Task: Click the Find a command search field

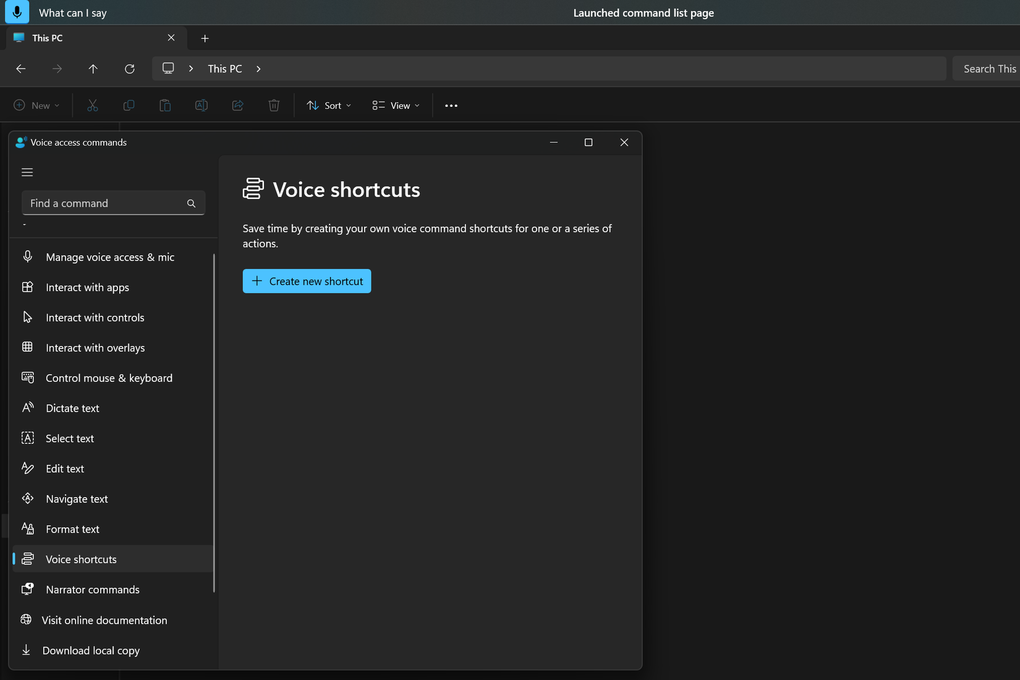Action: (102, 203)
